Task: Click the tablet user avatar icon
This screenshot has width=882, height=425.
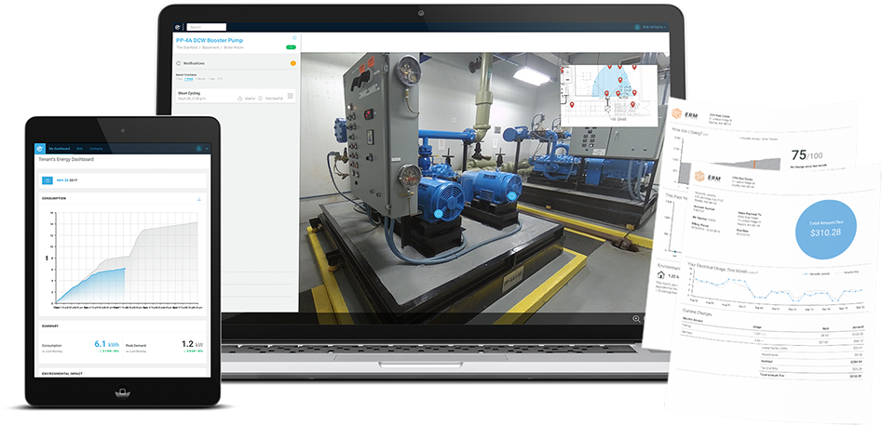Action: 199,149
